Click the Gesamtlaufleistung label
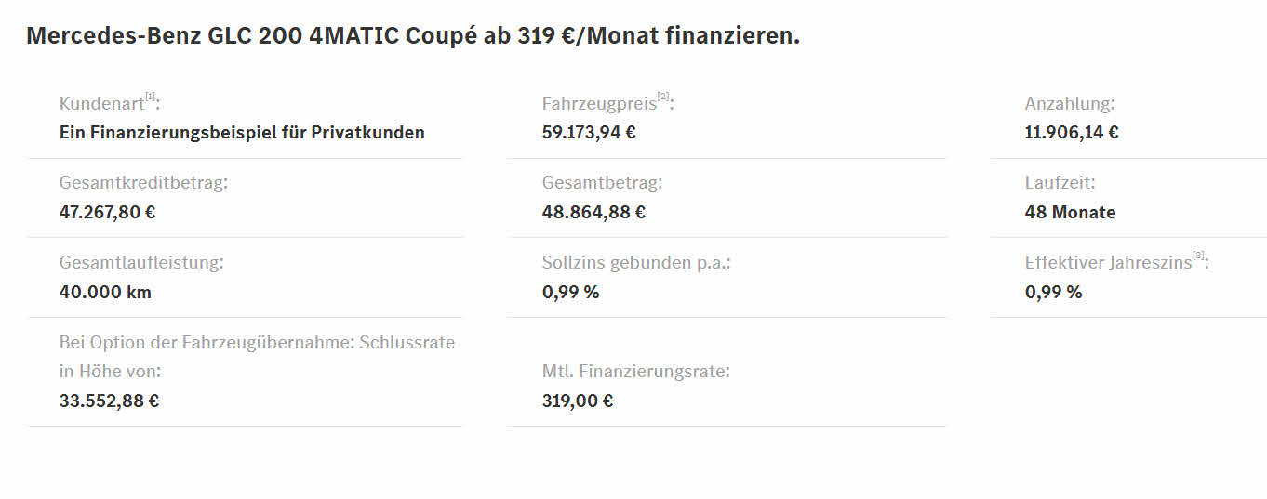 [141, 263]
